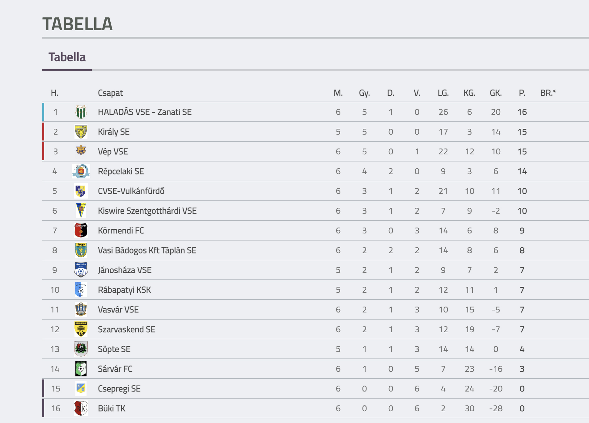Click the BR.* column header

pyautogui.click(x=548, y=93)
